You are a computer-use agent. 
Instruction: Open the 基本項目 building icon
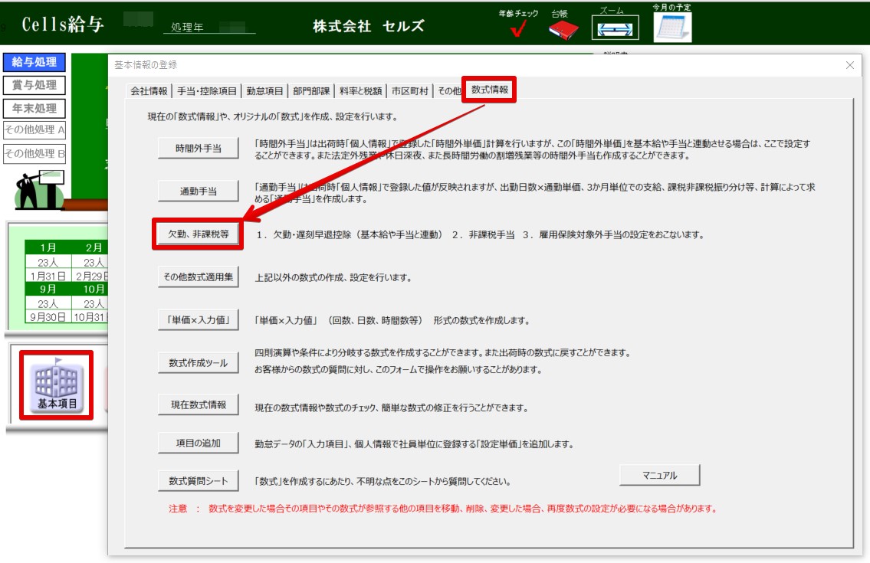tap(57, 386)
